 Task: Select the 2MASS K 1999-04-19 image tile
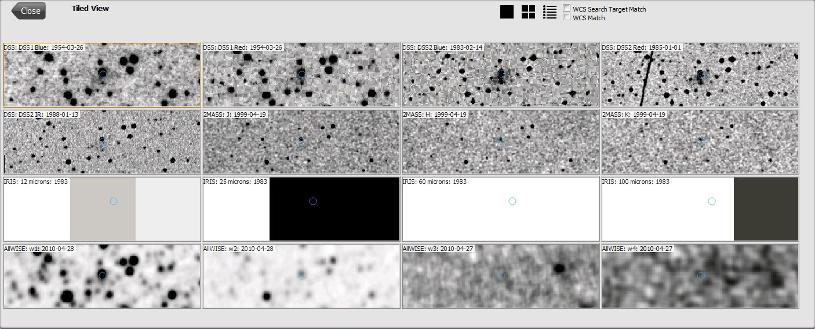click(700, 142)
